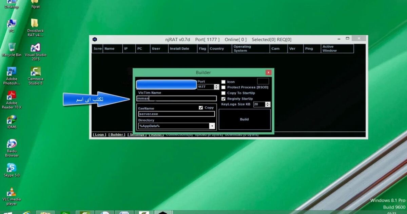Open the [About] menu item
Image resolution: width=407 pixels, height=214 pixels.
156,135
